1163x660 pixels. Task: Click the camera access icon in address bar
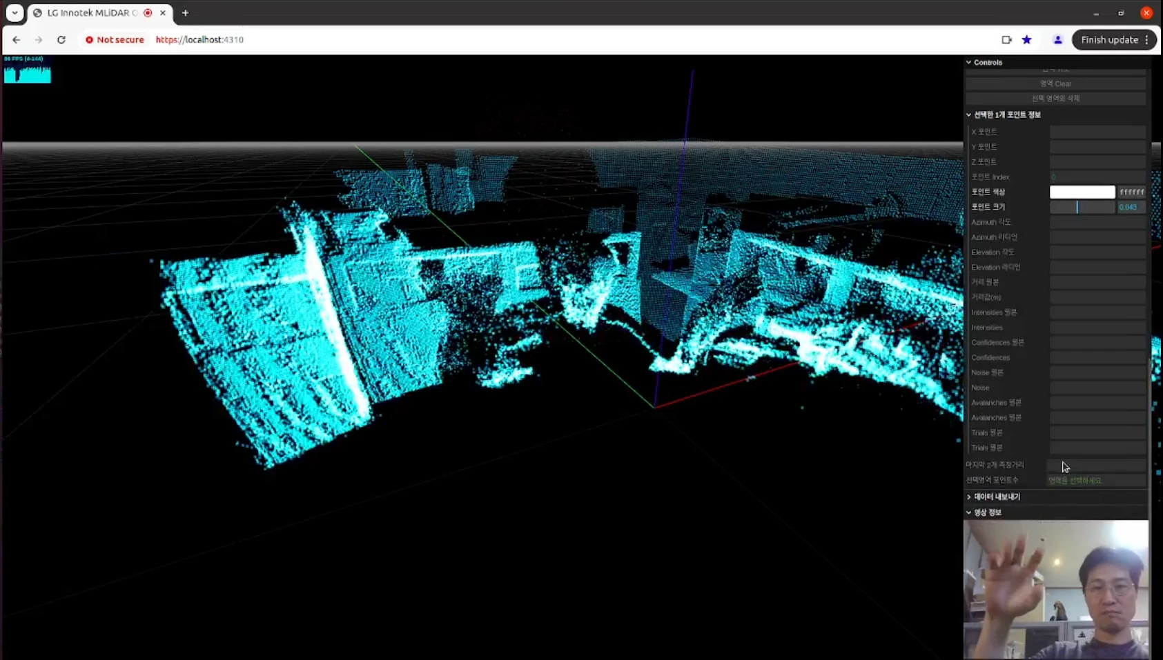(x=1006, y=40)
